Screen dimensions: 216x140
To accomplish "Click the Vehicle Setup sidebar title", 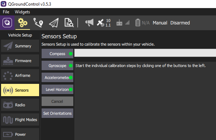I will 20,35.
